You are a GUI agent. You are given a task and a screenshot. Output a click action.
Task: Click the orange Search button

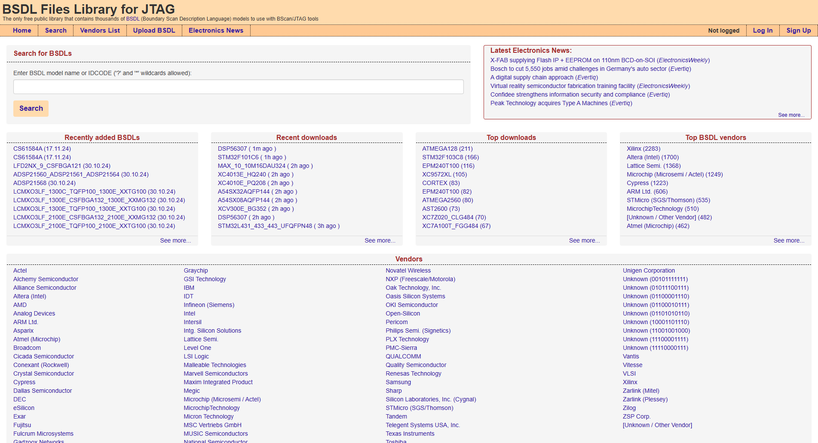(31, 109)
